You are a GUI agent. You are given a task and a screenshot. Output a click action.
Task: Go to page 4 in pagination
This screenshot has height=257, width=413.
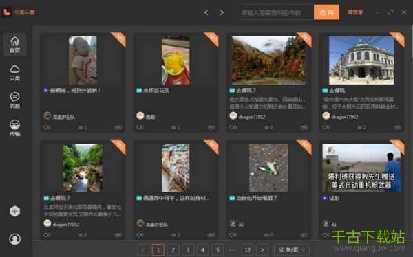tap(202, 249)
